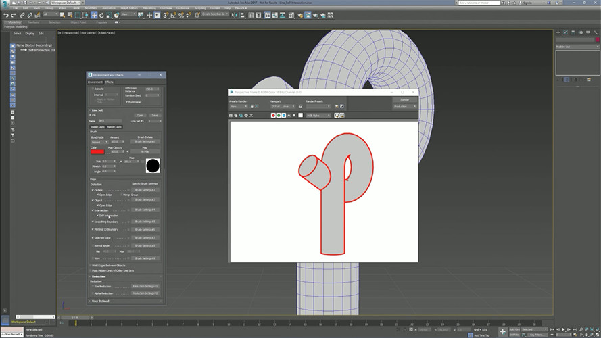The height and width of the screenshot is (338, 601).
Task: Open RGB Alpha channel dropdown
Action: pos(318,116)
